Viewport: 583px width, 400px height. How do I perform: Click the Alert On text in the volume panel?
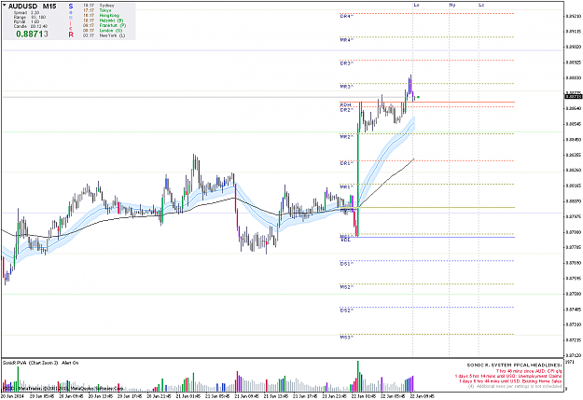[70, 363]
